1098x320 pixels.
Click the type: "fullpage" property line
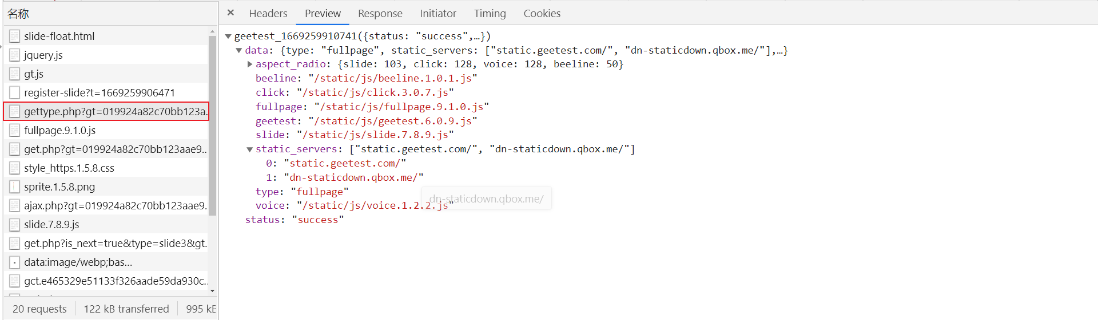[x=302, y=192]
